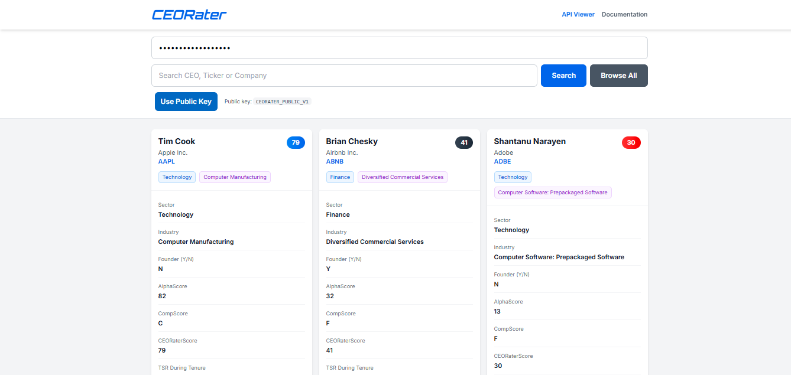Click the CEORater logo
This screenshot has height=375, width=791.
click(189, 15)
